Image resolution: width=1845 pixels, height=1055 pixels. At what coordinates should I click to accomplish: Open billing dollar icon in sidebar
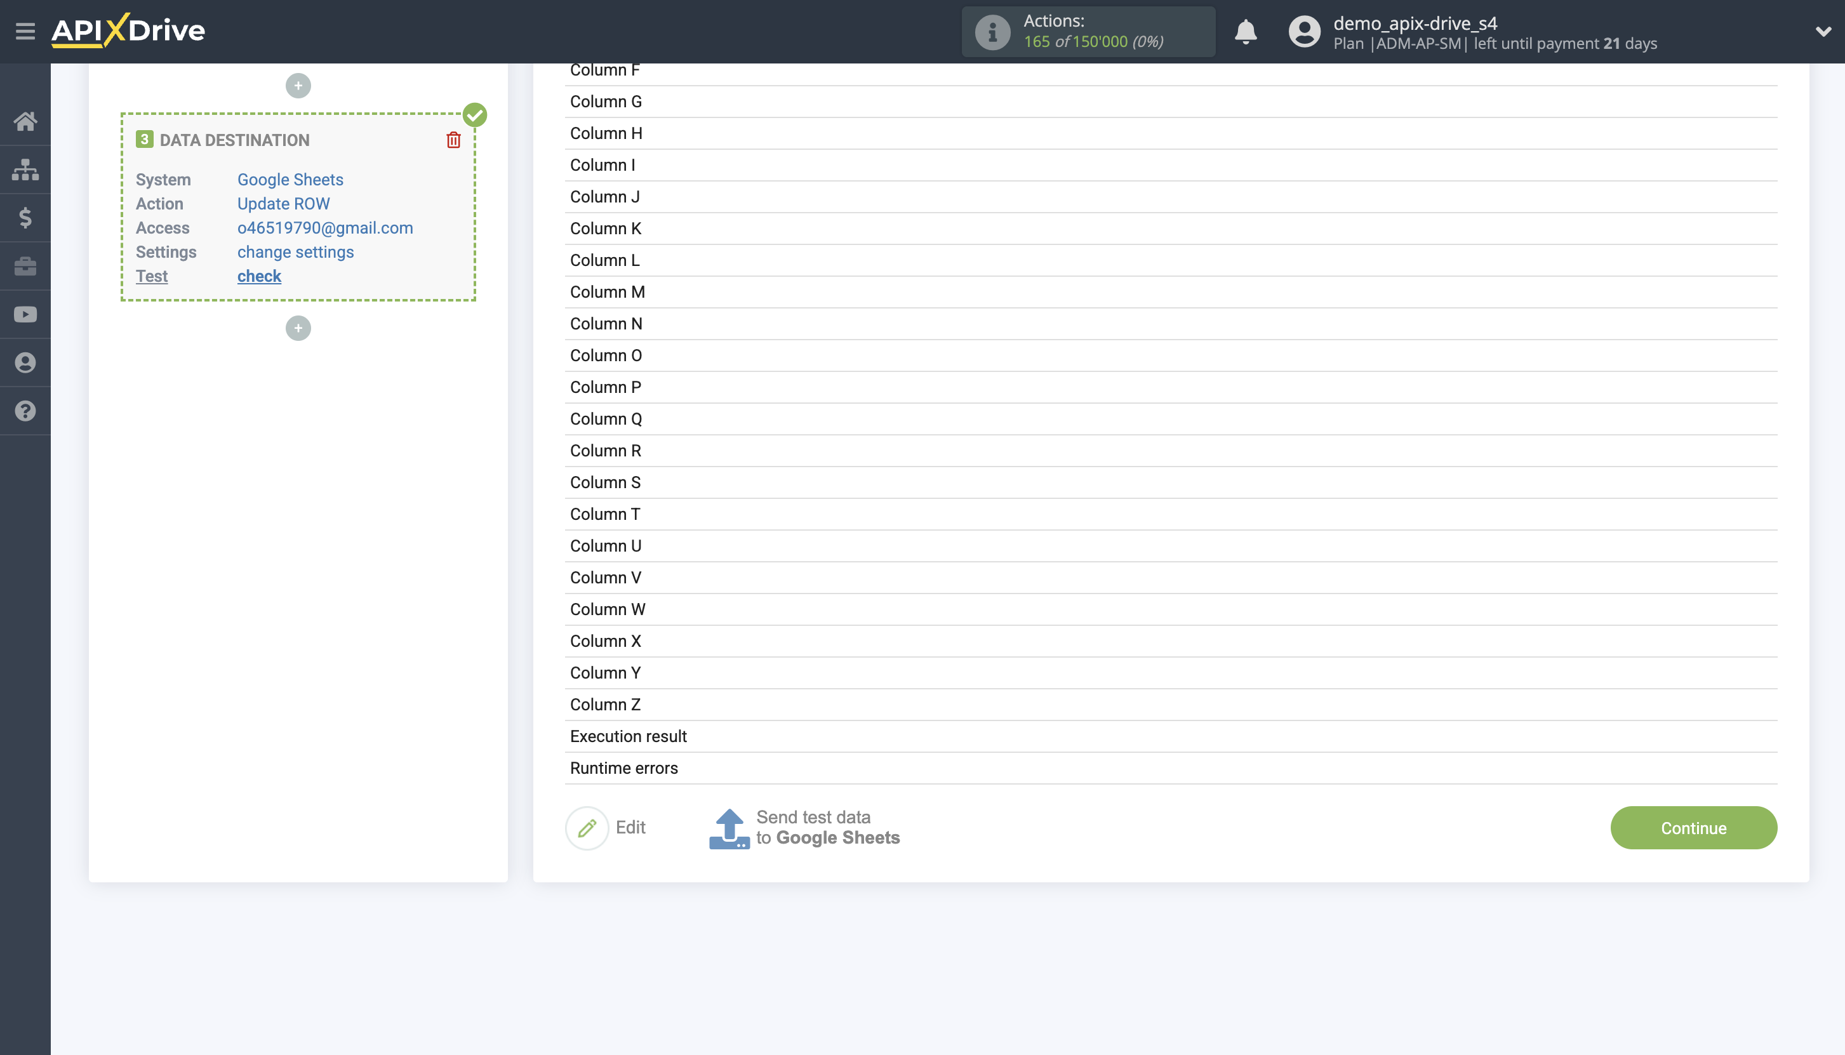click(25, 217)
